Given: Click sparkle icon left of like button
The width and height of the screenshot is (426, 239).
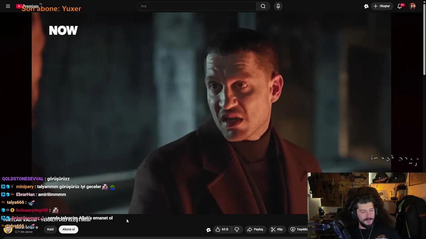Looking at the screenshot, I should click(x=208, y=229).
